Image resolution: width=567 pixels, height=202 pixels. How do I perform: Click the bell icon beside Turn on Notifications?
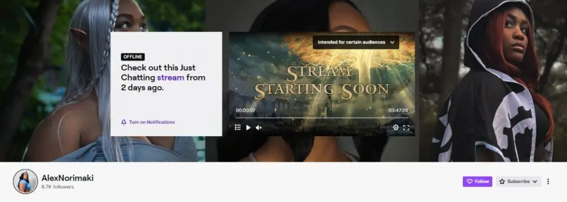point(123,123)
